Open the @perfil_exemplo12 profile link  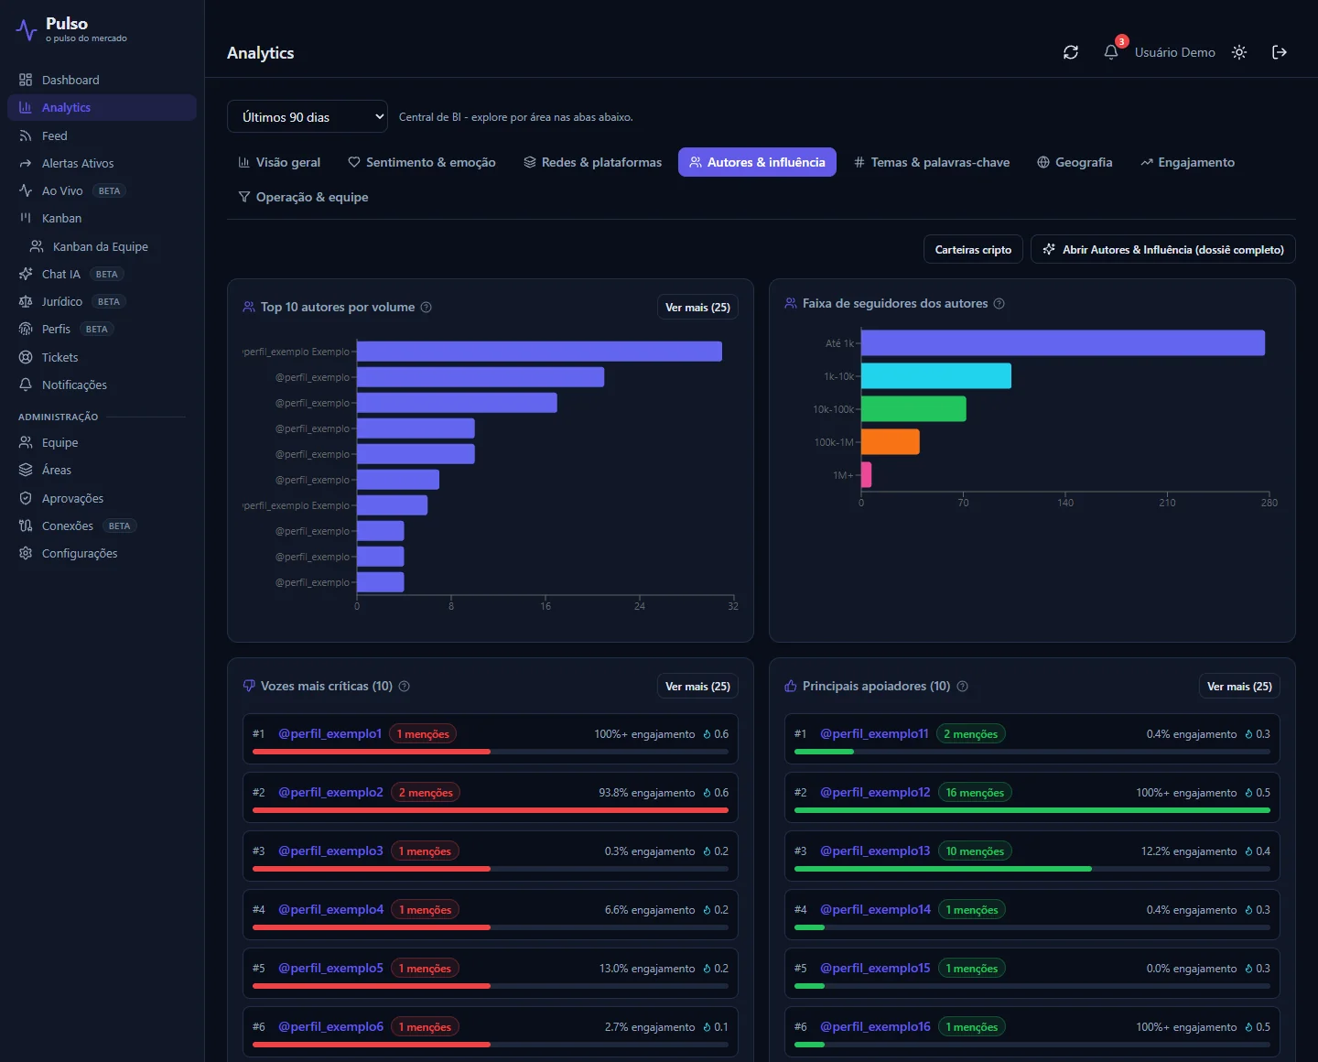pyautogui.click(x=875, y=792)
